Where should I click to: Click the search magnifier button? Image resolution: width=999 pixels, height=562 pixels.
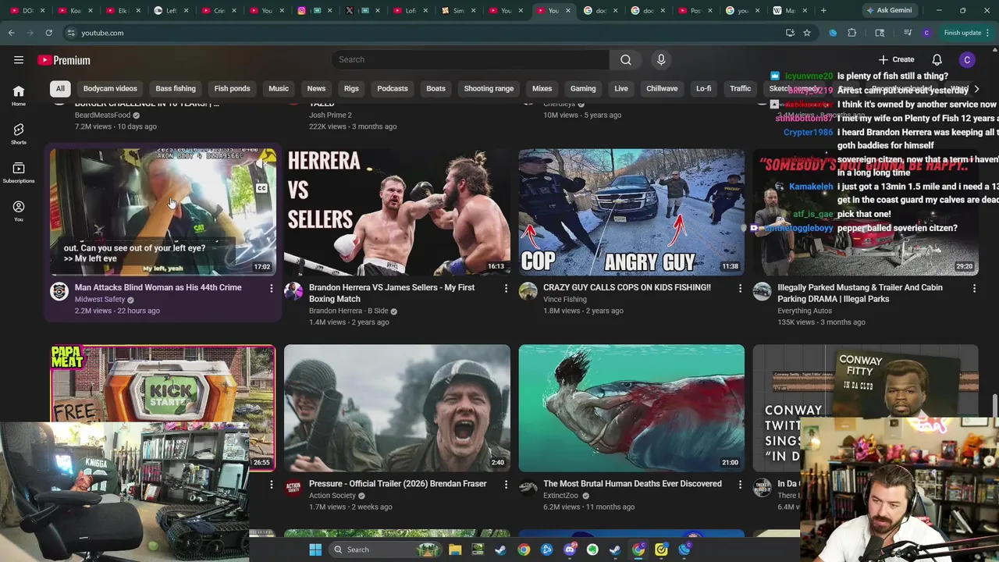626,59
